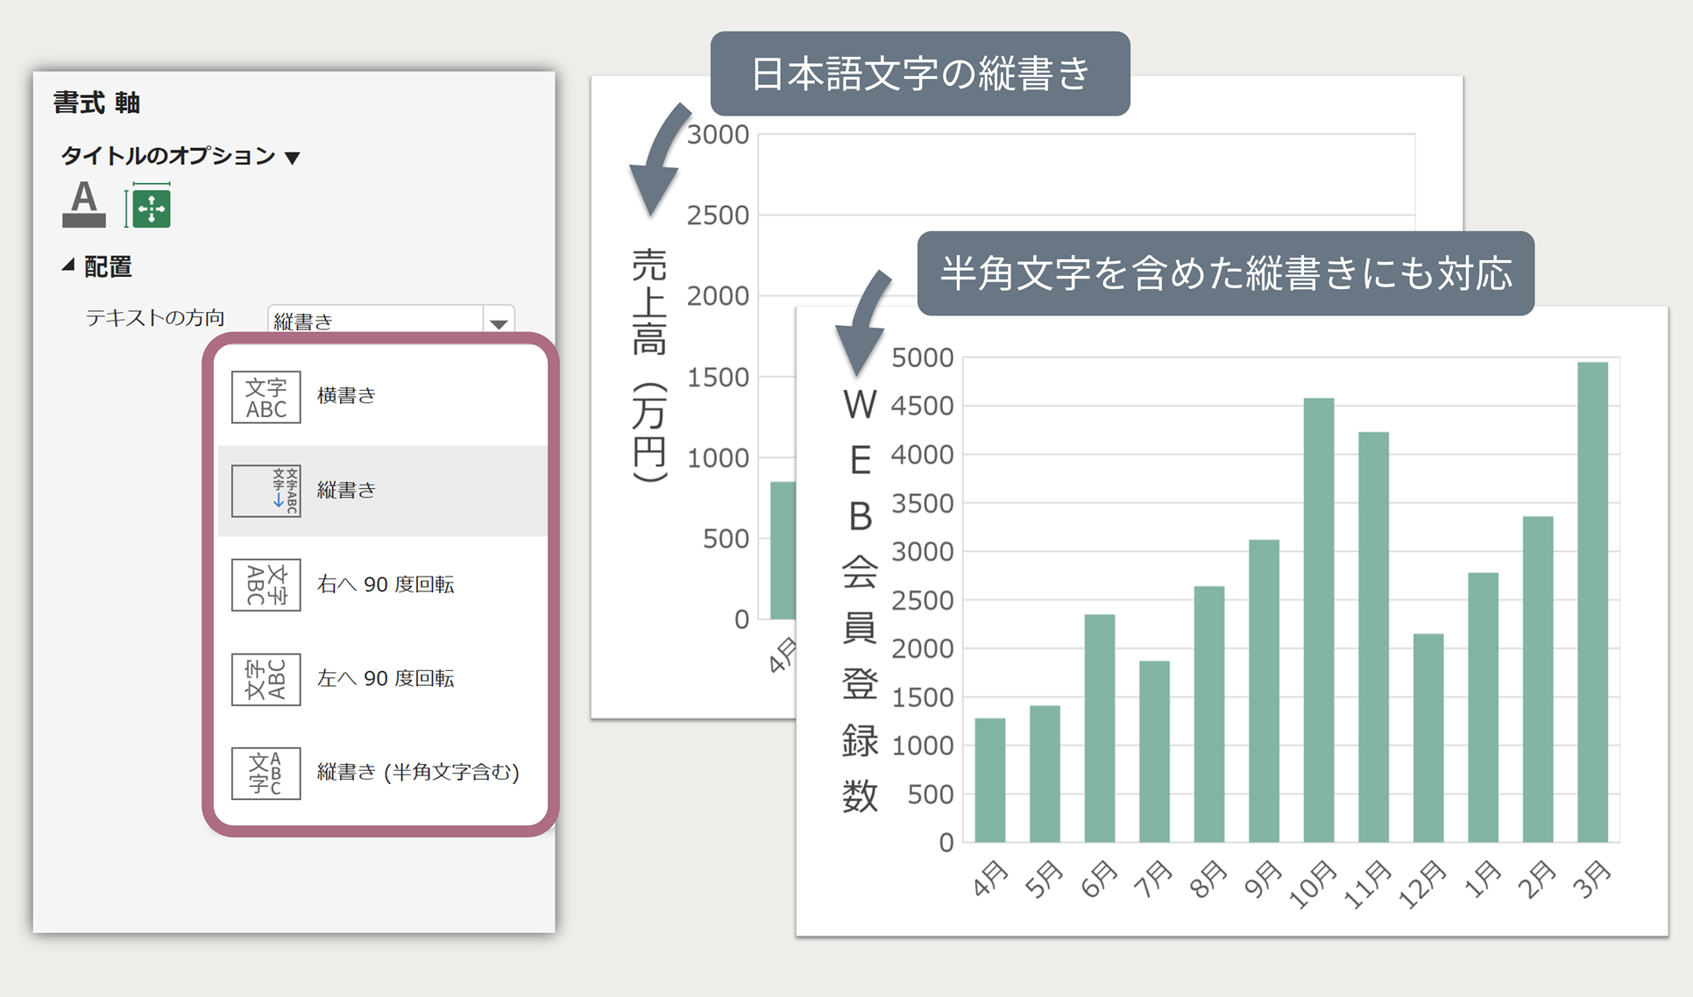This screenshot has width=1693, height=997.
Task: Click the テキストの方向 label
Action: click(x=155, y=318)
